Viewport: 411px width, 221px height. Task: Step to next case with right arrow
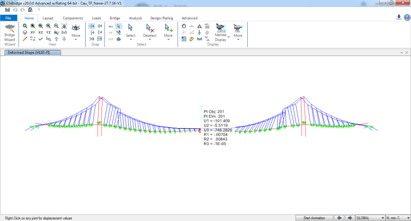350,218
